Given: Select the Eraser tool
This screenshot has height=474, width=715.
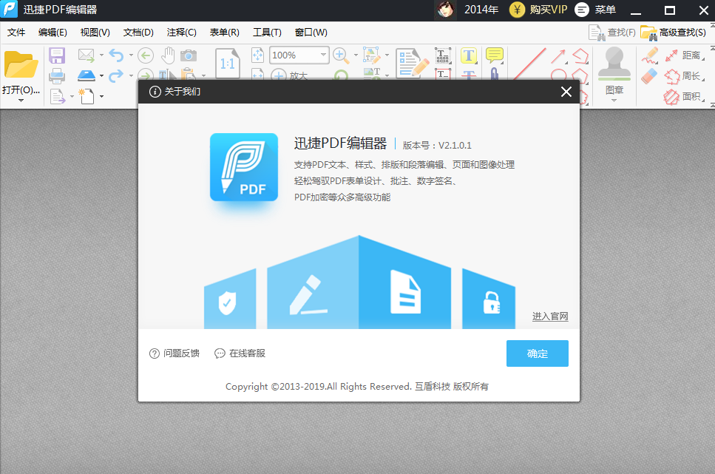Looking at the screenshot, I should pyautogui.click(x=650, y=75).
